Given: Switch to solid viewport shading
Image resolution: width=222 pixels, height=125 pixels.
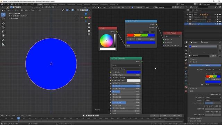Looking at the screenshot, I should (83, 10).
